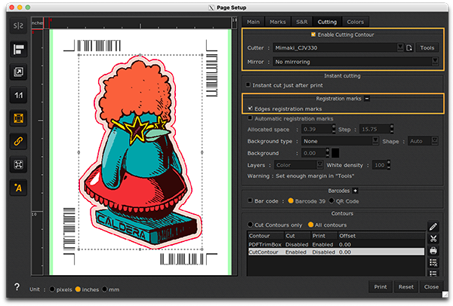Collapse Registration marks with minus icon
Image resolution: width=453 pixels, height=306 pixels.
(367, 99)
